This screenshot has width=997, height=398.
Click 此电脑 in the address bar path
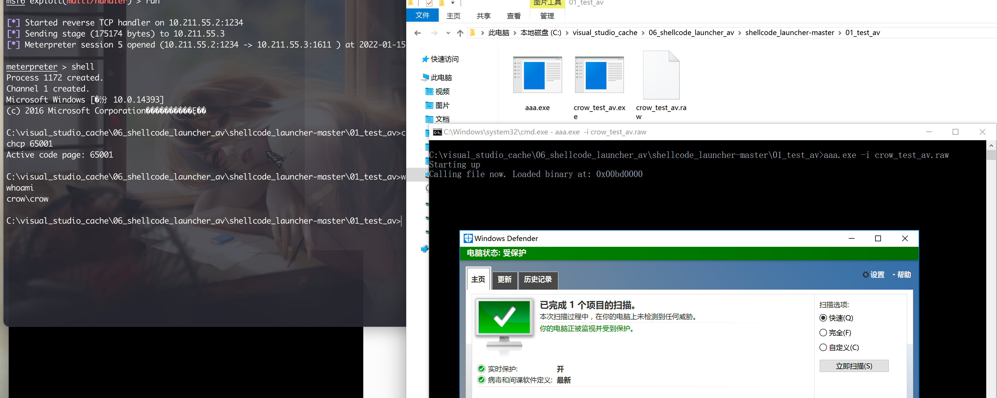499,33
